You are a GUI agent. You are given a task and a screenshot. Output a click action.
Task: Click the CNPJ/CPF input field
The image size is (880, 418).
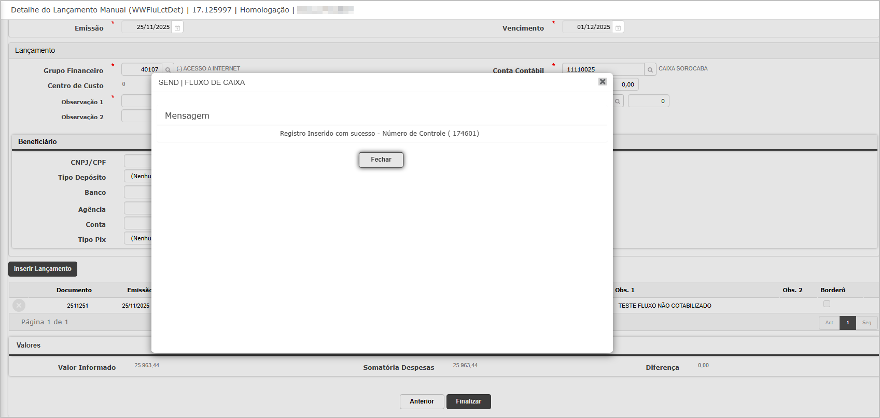coord(138,161)
